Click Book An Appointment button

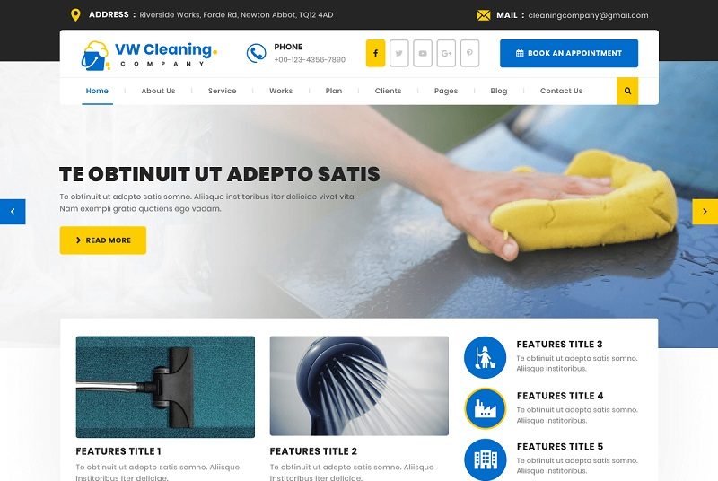pos(569,53)
